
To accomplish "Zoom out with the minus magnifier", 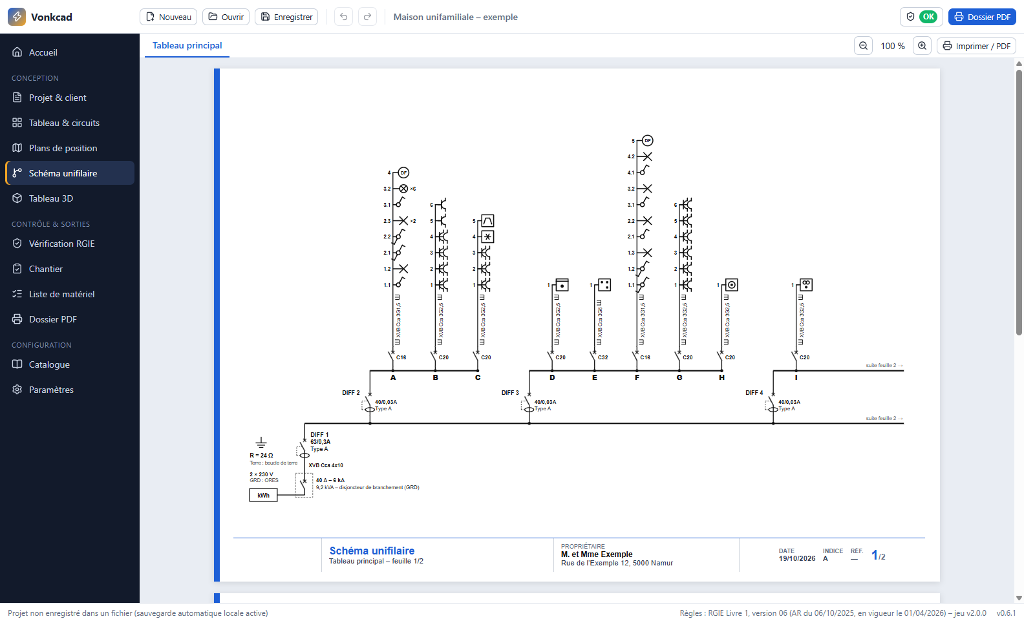I will [864, 46].
